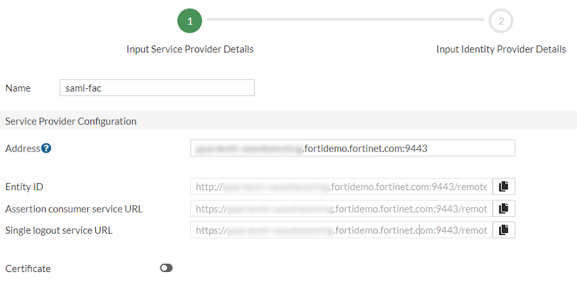
Task: Select the step 1 circle indicator
Action: pos(190,21)
